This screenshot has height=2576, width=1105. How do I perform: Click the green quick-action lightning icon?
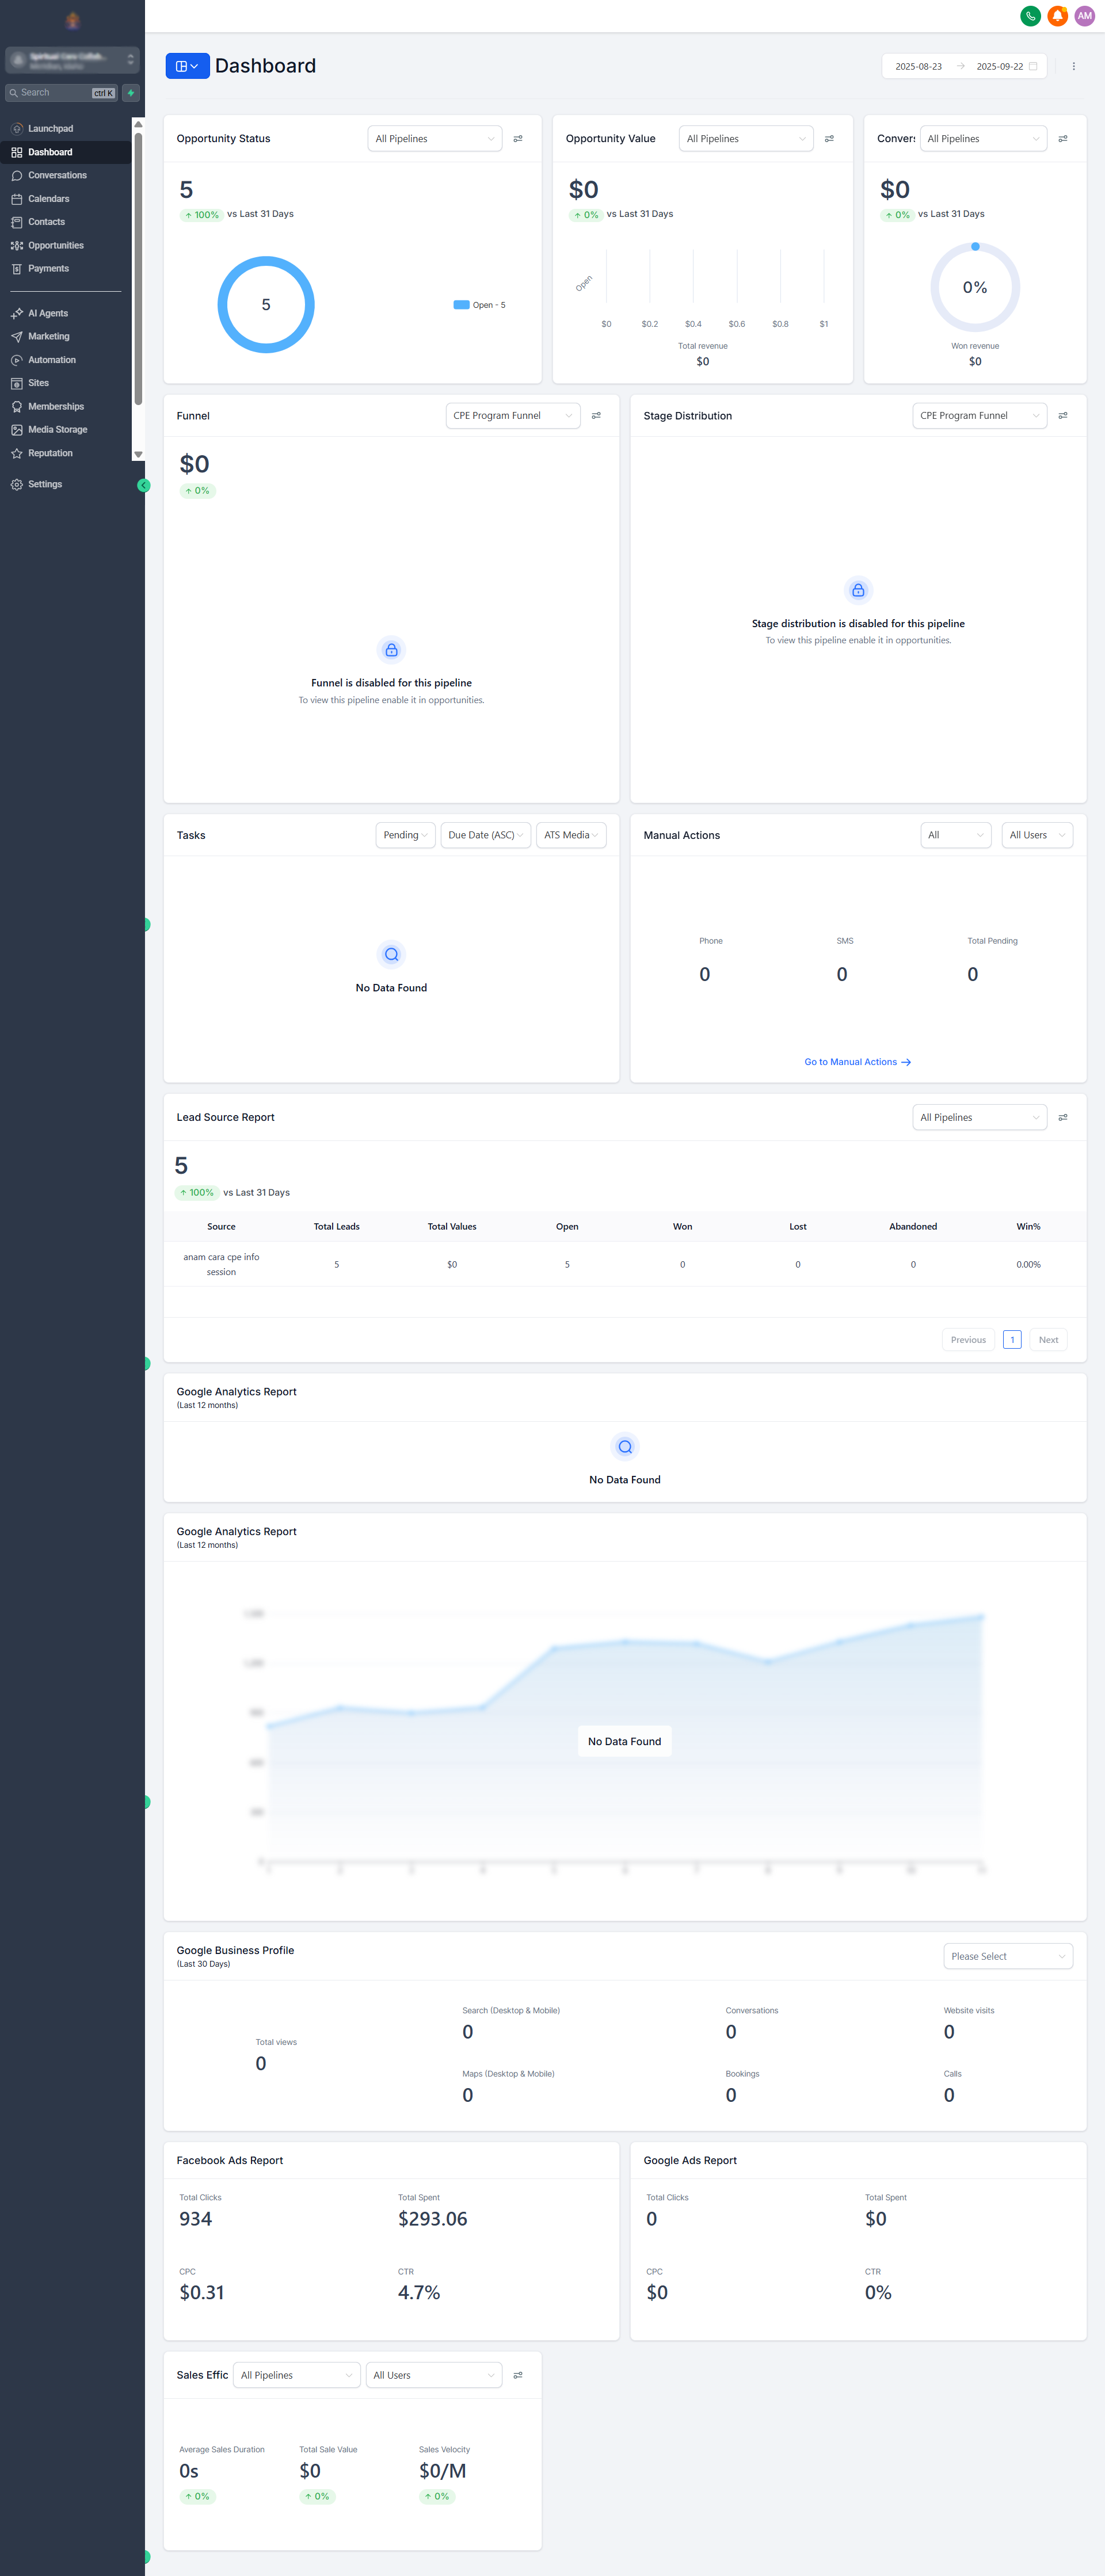(x=131, y=93)
